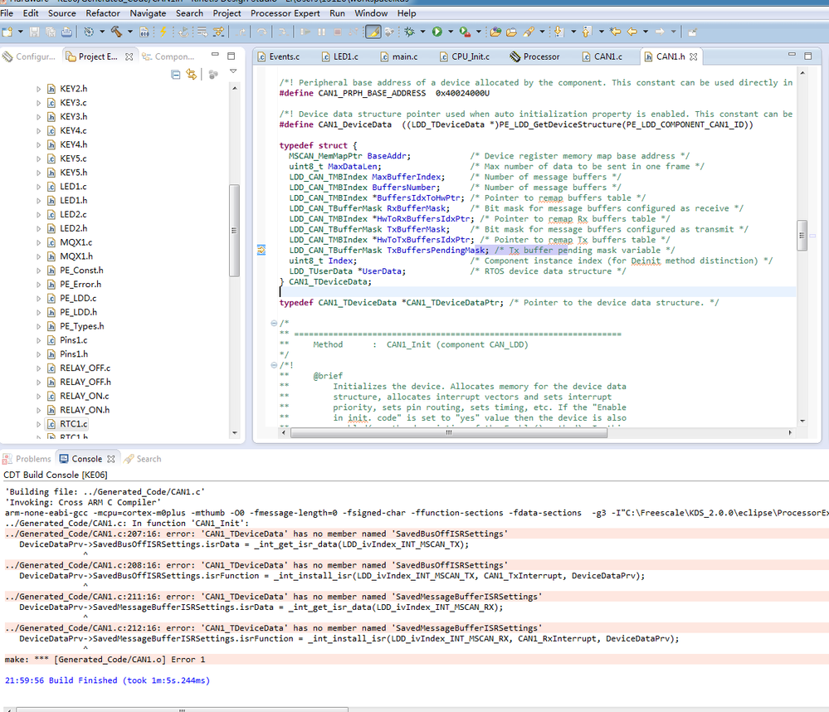
Task: Click the green Run button in toolbar
Action: pos(436,32)
